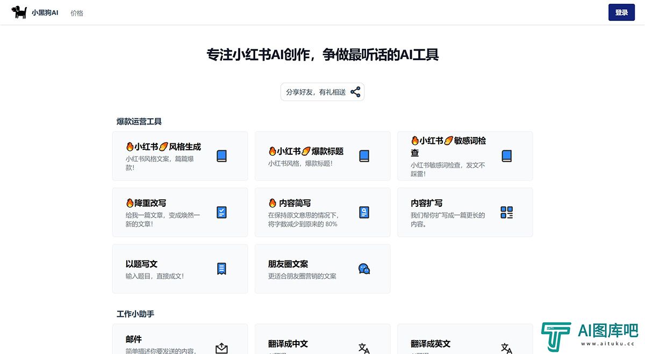Click the 分享好友，有礼相送 button
Screen dimensions: 645x354
[322, 92]
